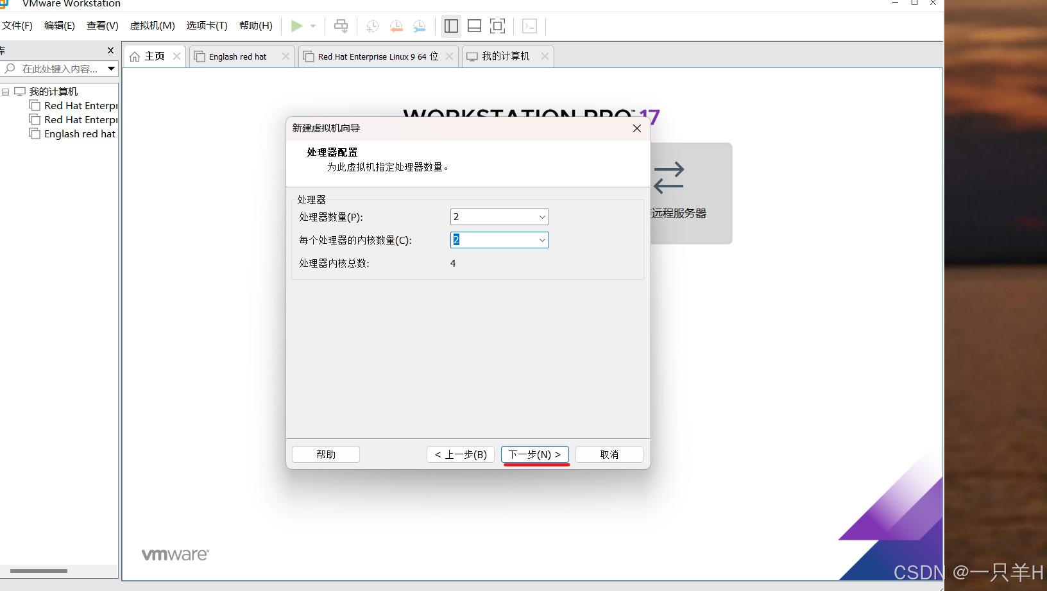Viewport: 1047px width, 591px height.
Task: Toggle the library sidebar view icon
Action: 452,26
